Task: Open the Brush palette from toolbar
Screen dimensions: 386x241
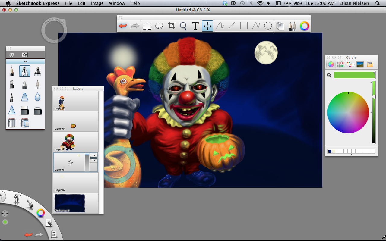Action: tap(292, 26)
